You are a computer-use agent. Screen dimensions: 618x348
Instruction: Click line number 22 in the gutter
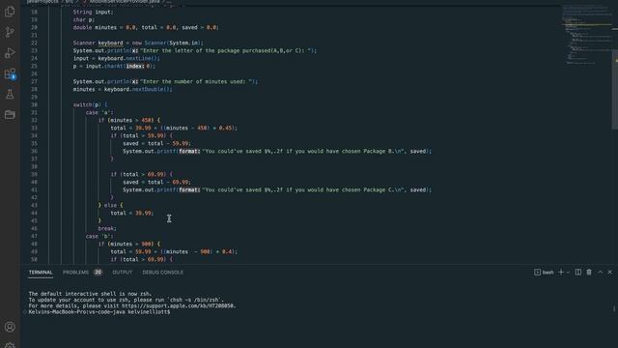point(35,43)
